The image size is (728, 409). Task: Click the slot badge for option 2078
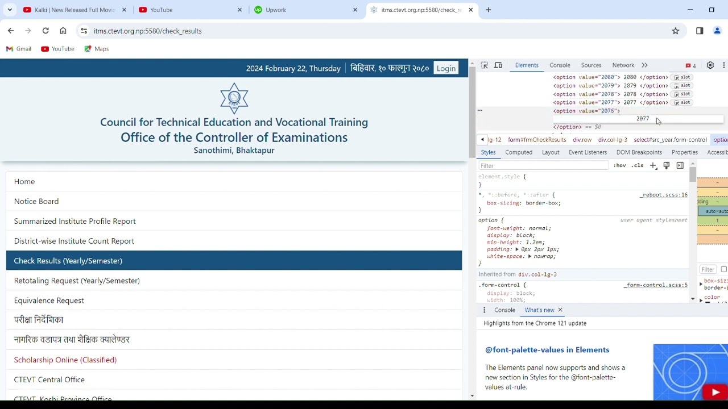click(x=682, y=94)
